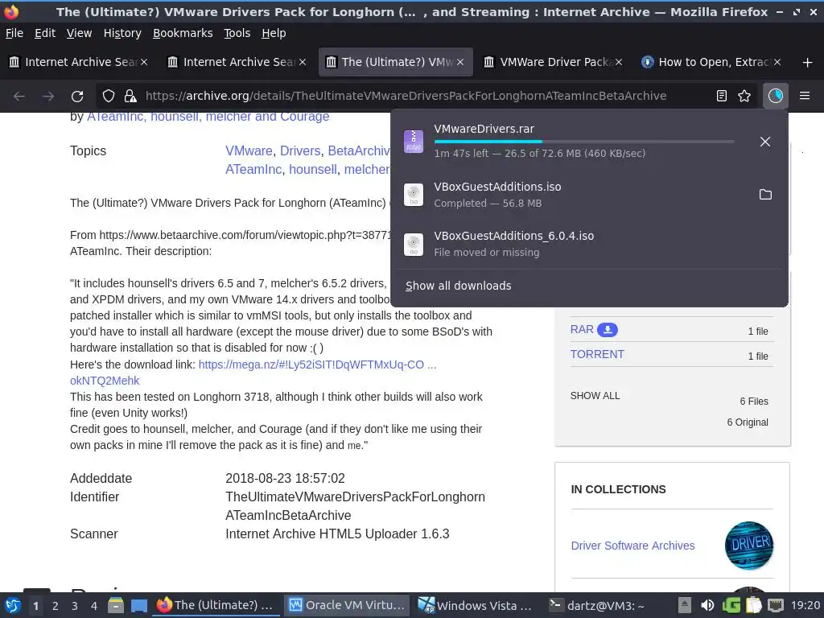Click RAR download arrow badge
The width and height of the screenshot is (824, 618).
click(608, 330)
